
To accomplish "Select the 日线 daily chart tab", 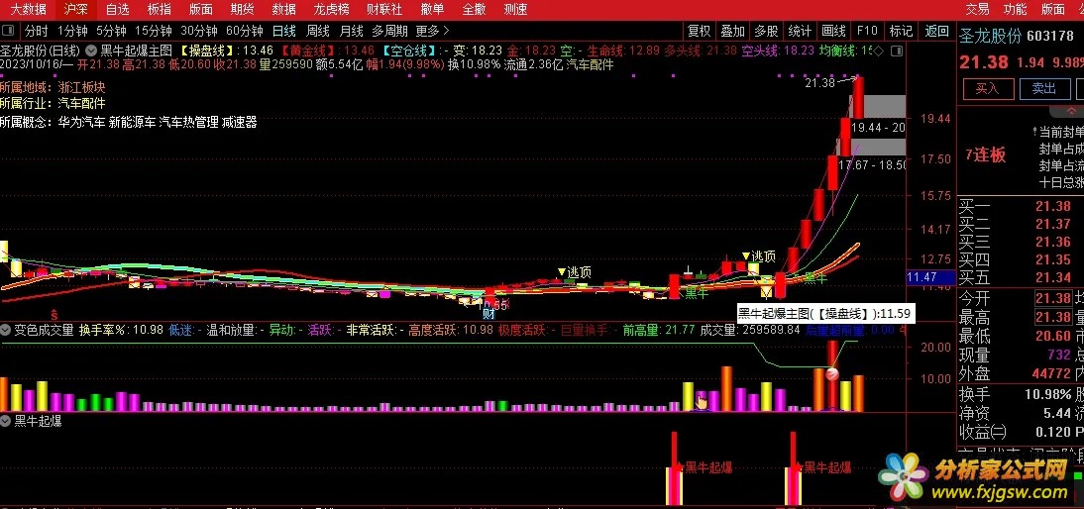I will [x=283, y=31].
